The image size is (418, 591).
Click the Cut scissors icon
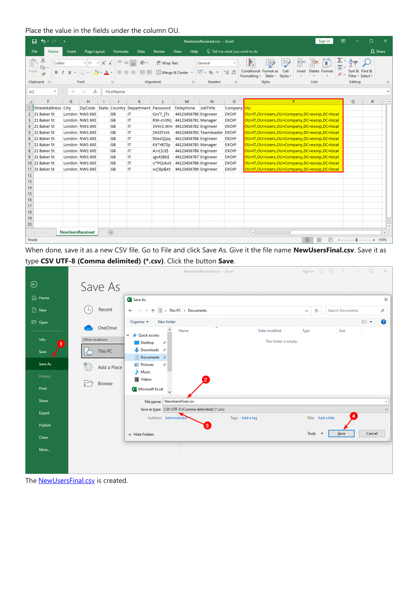tap(43, 60)
